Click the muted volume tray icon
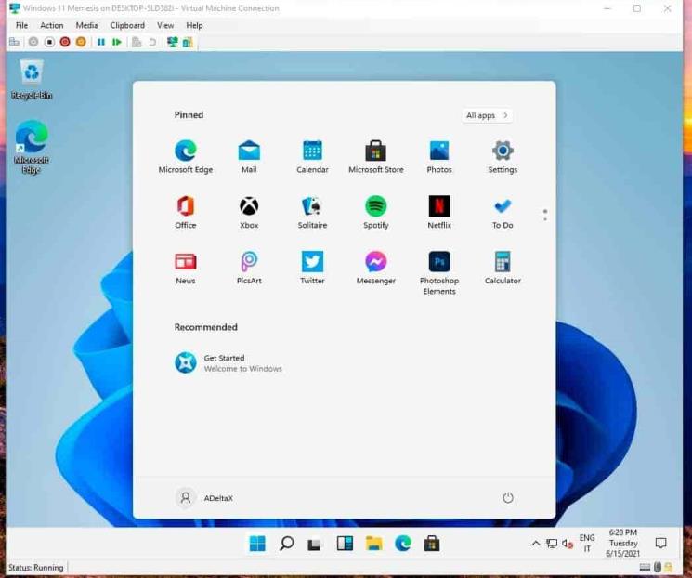Screen dimensions: 692x578 pyautogui.click(x=568, y=544)
